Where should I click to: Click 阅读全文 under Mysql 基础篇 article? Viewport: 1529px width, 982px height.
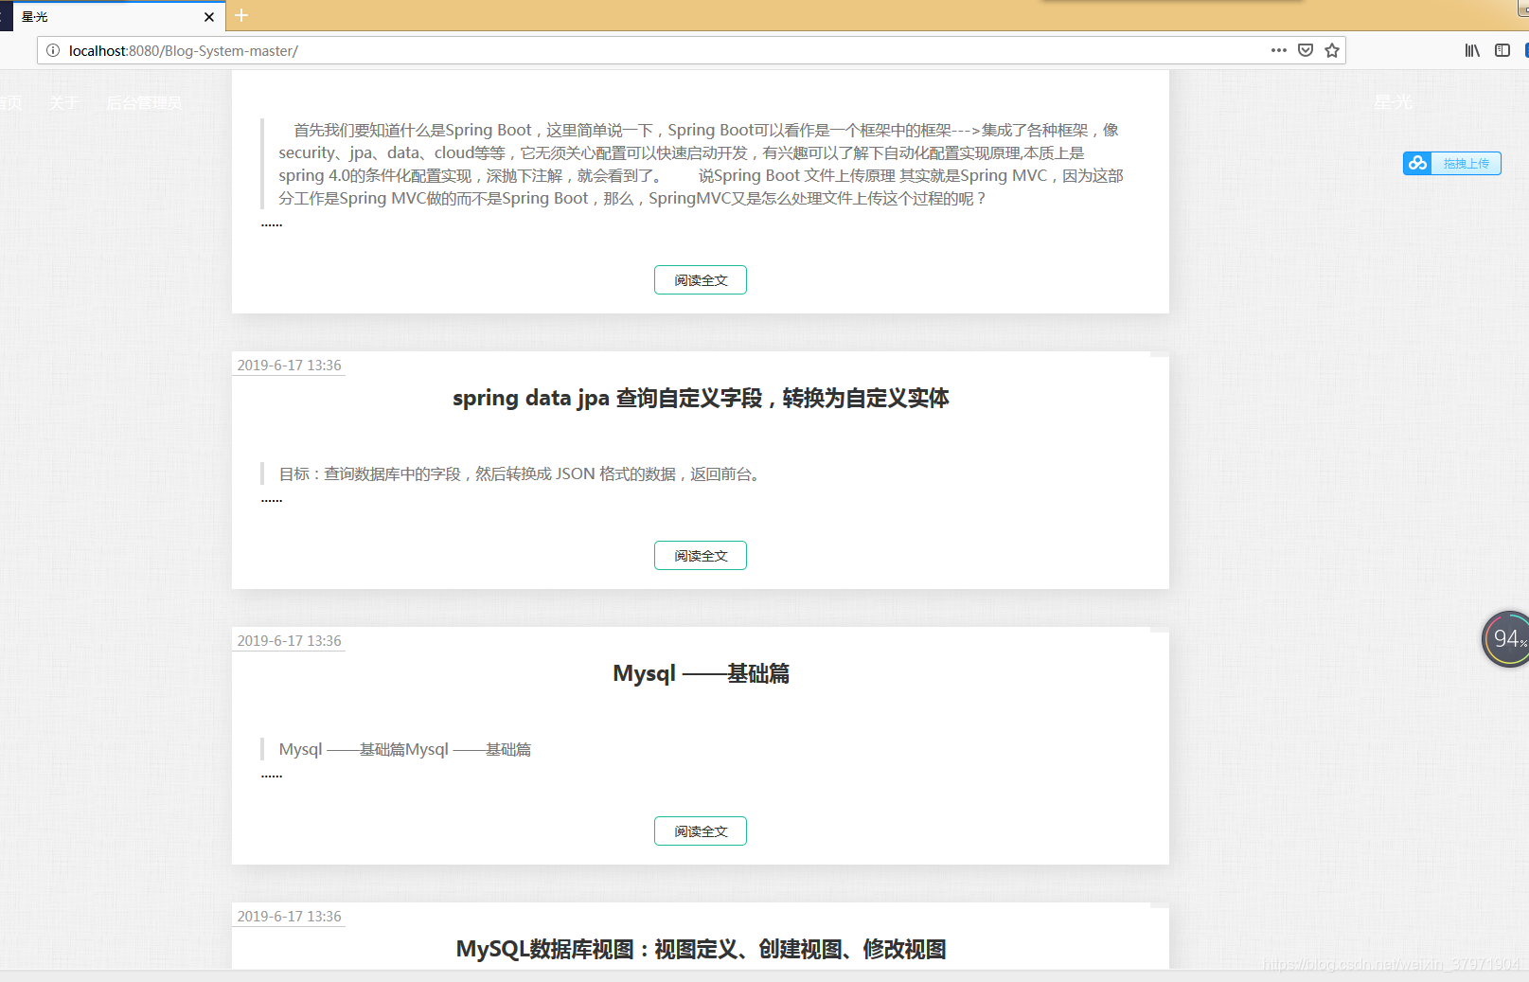tap(701, 831)
